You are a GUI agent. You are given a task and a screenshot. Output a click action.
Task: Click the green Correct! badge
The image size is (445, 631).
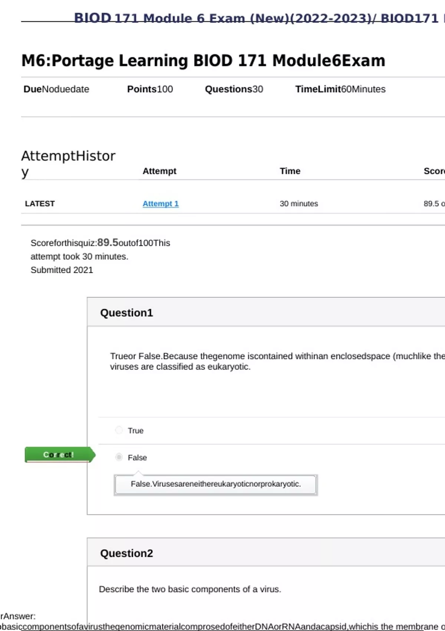pos(59,455)
